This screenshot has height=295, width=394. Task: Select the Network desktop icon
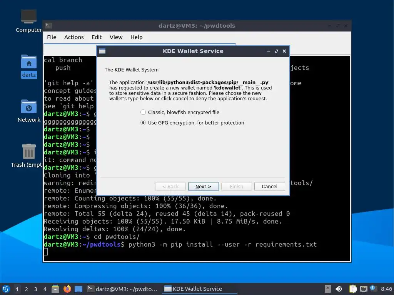click(28, 111)
